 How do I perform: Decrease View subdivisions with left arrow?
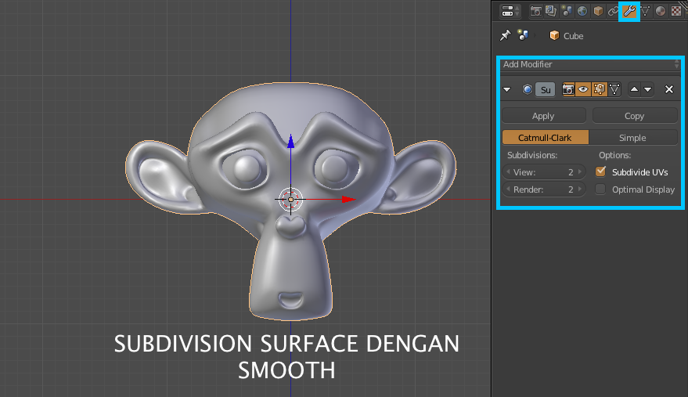(508, 172)
